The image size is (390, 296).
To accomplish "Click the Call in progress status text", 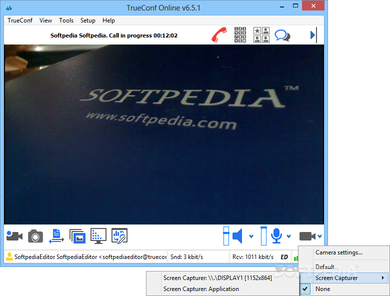I will [x=114, y=35].
